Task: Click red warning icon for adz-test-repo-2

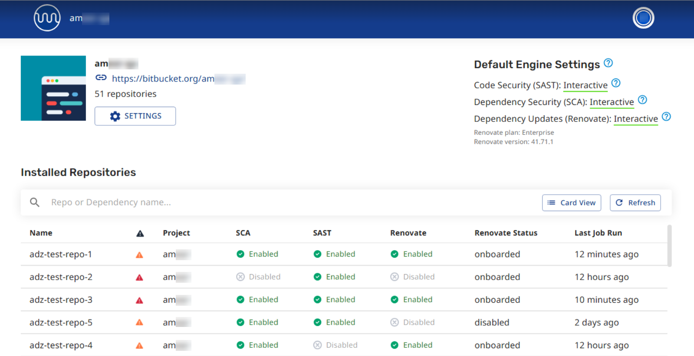Action: point(139,278)
